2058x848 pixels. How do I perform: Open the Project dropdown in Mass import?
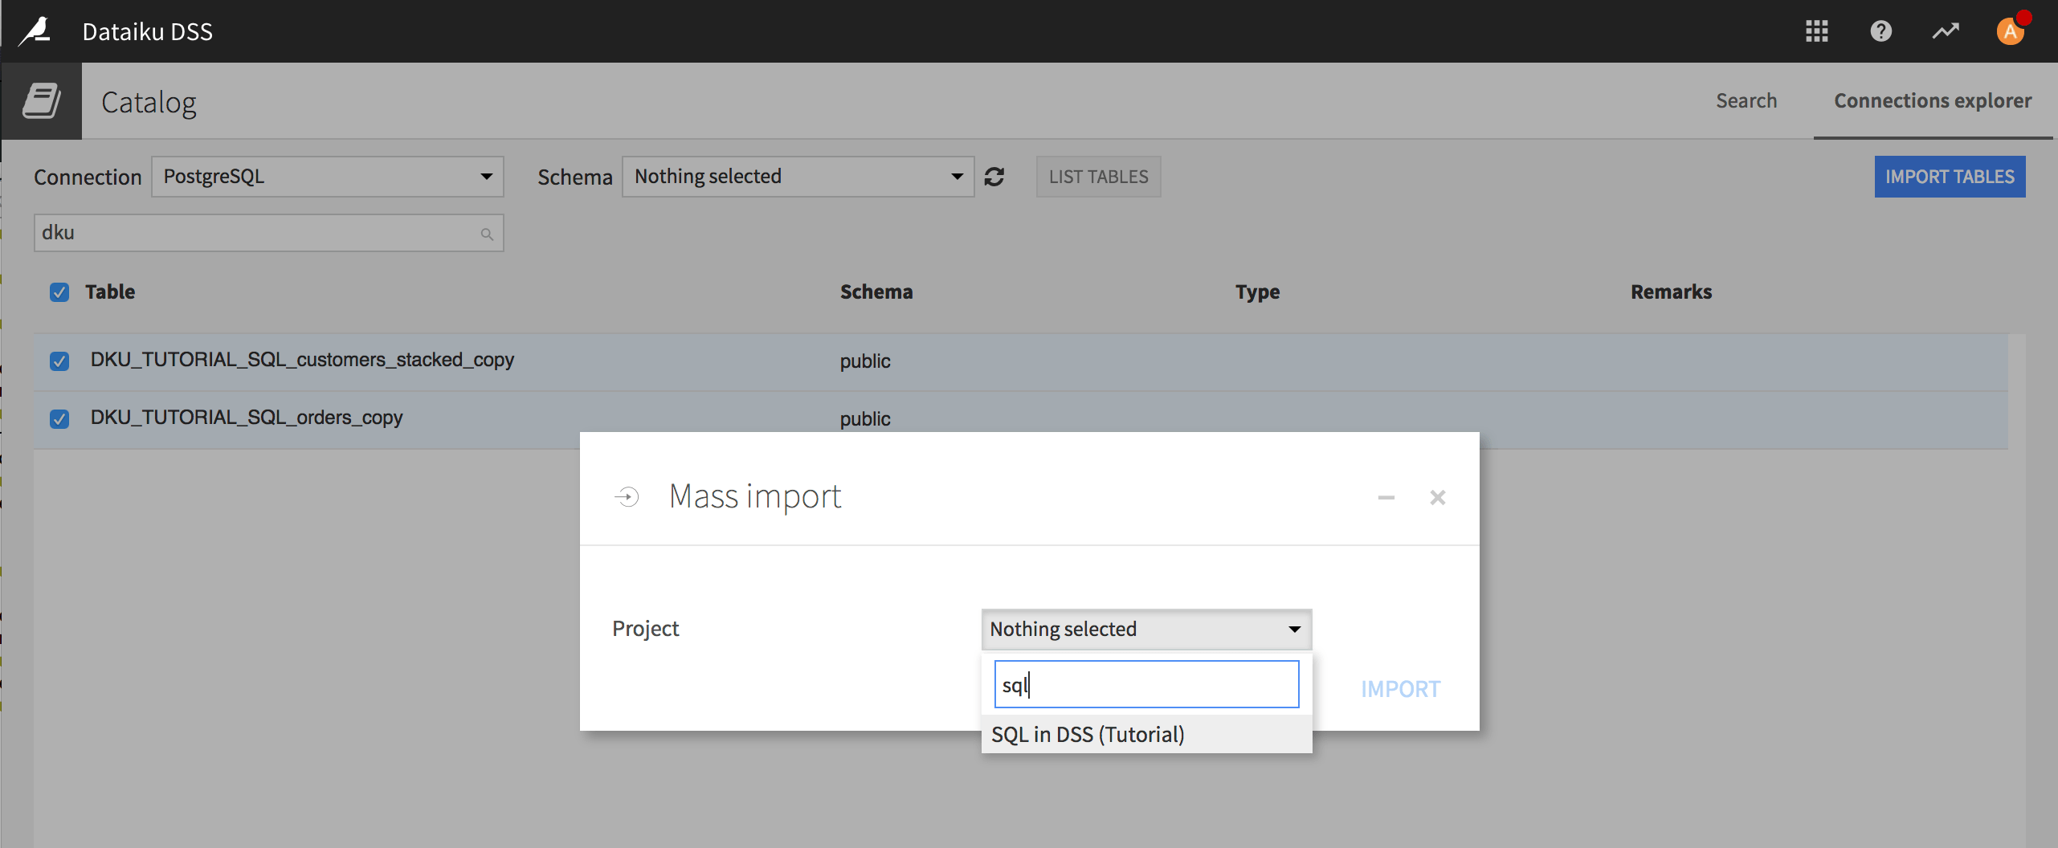click(x=1144, y=630)
